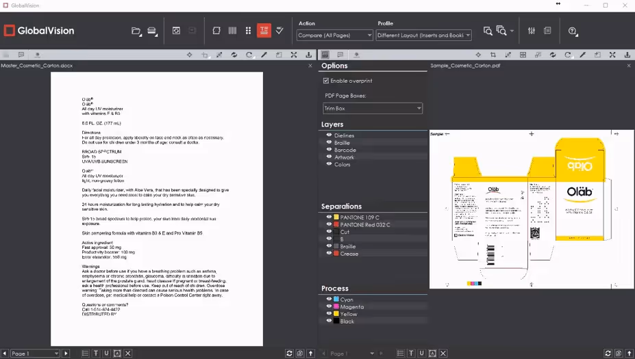Select the spelling check mode icon
Viewport: 635px width, 359px height.
[280, 31]
